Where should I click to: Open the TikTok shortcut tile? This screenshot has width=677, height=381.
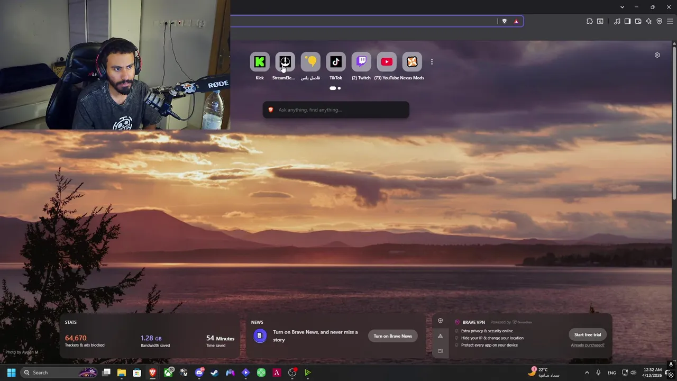336,62
